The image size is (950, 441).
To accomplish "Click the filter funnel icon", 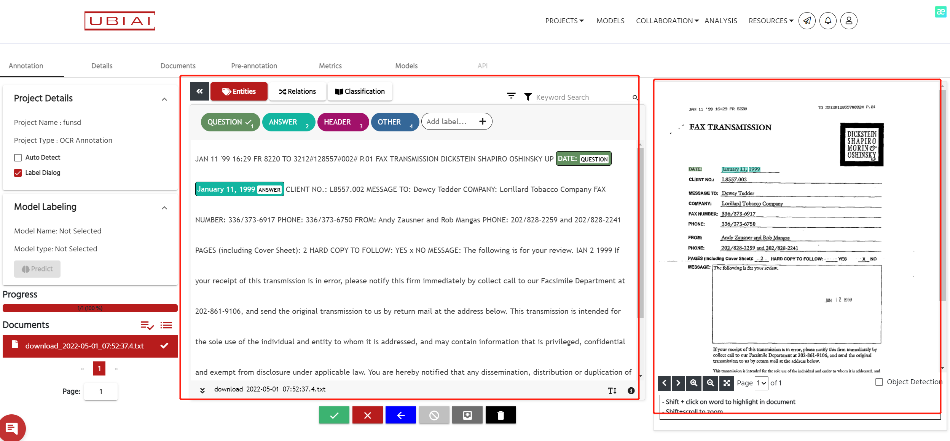I will click(528, 97).
